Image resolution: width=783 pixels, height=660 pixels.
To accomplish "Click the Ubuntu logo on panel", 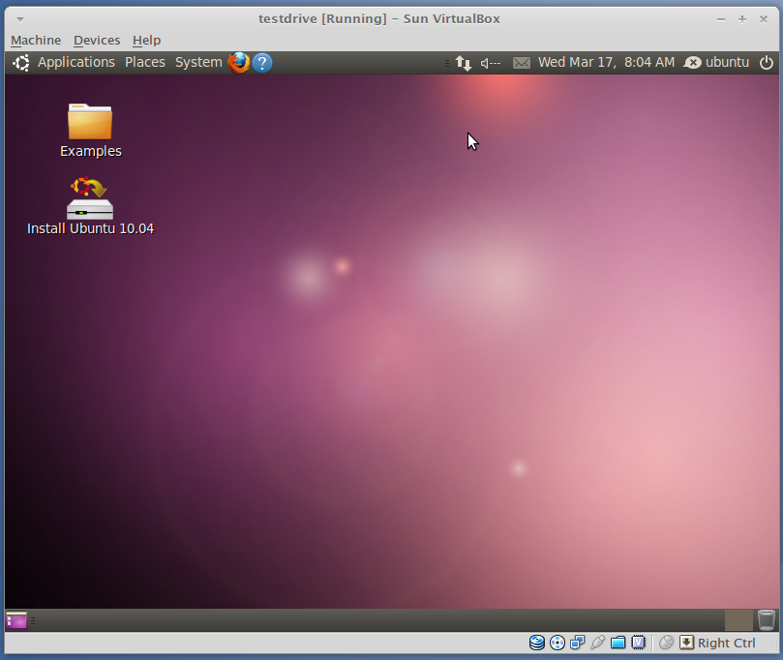I will point(21,63).
